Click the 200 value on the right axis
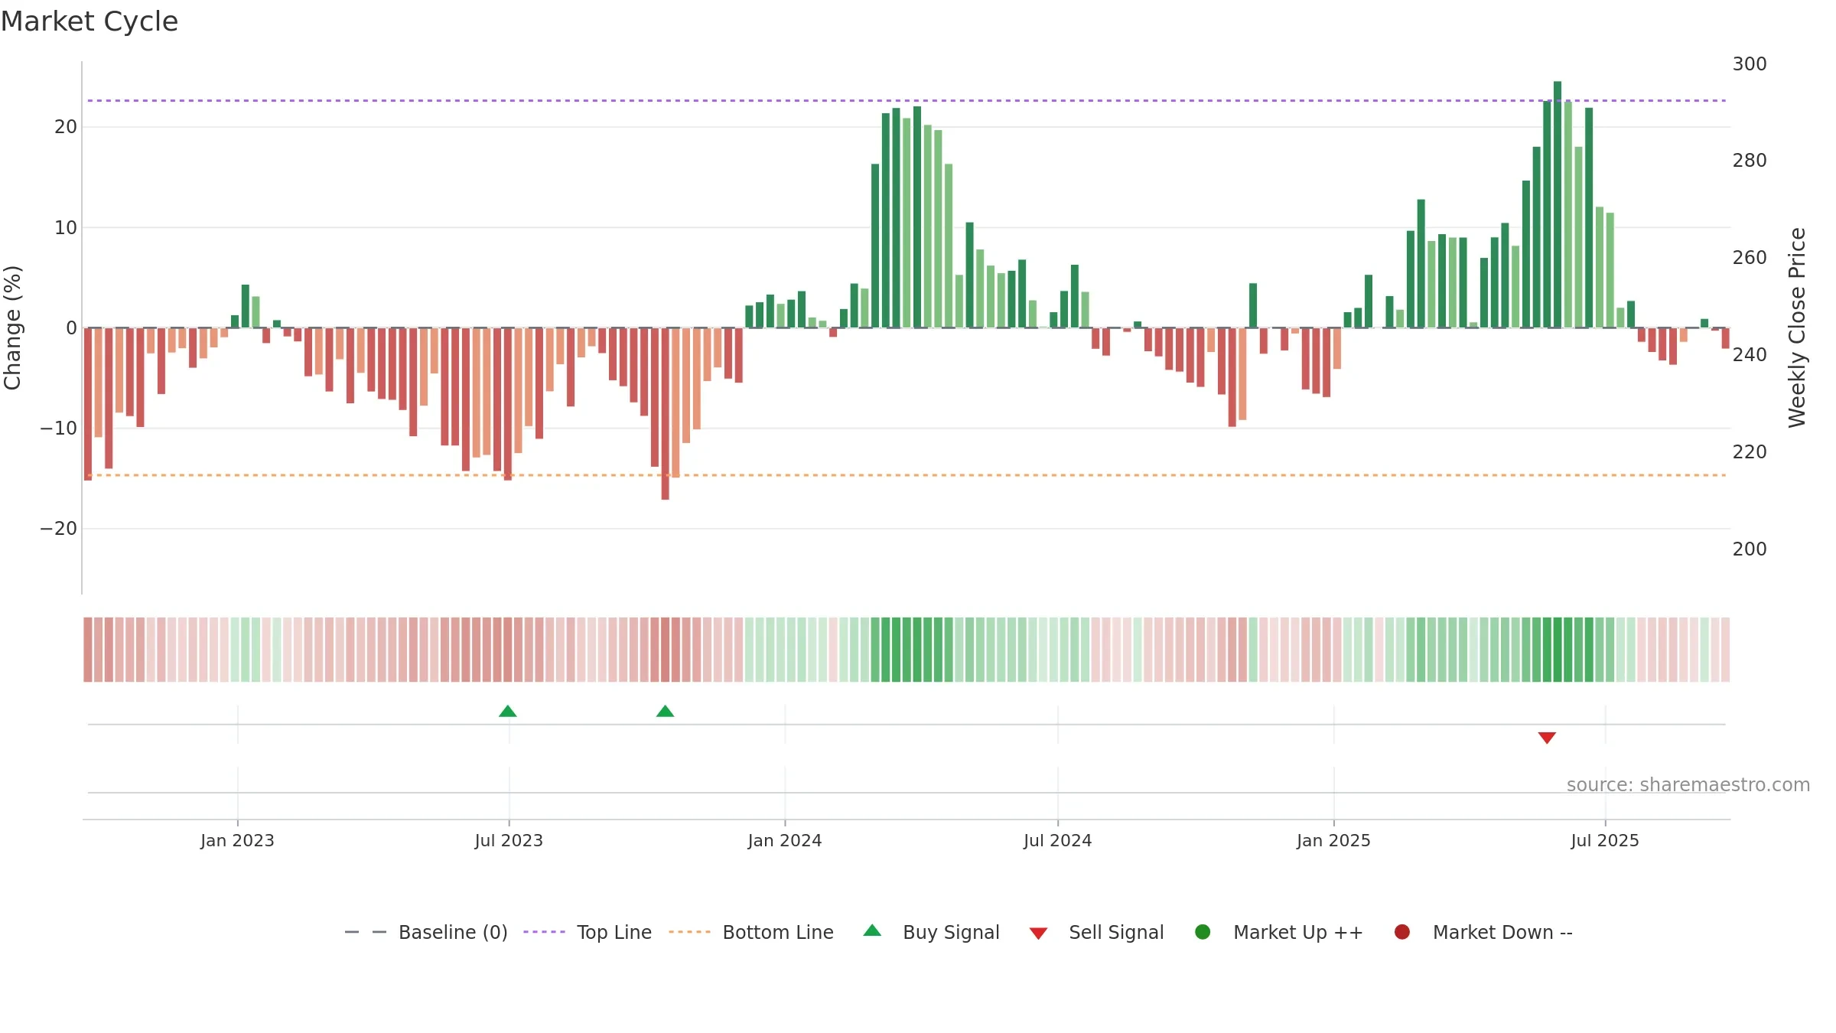The image size is (1836, 1033). 1750,549
